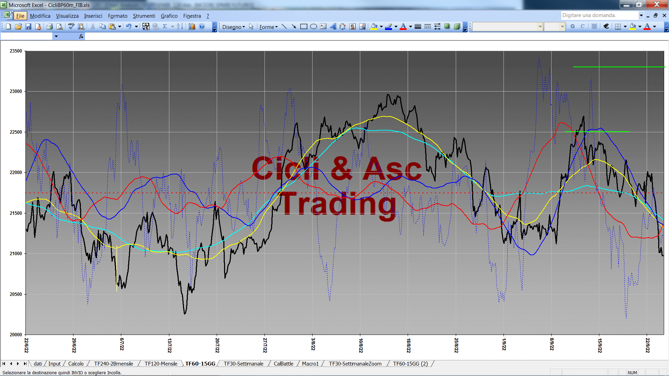Click the Permission document icon
669x376 pixels.
click(x=38, y=26)
